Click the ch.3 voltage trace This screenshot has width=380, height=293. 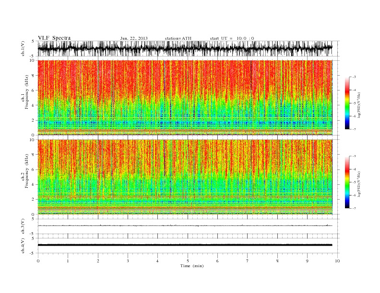pyautogui.click(x=185, y=225)
